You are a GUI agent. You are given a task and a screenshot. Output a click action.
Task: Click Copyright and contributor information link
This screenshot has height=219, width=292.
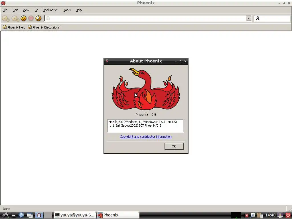click(x=146, y=137)
